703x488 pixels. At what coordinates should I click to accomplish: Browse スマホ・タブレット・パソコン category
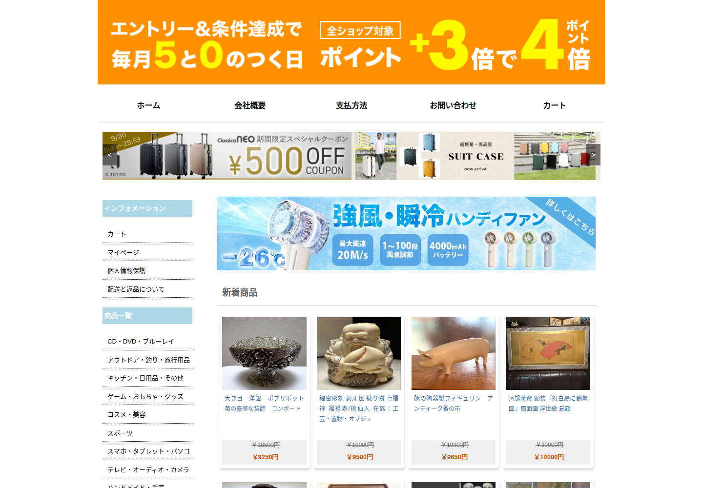coord(148,451)
